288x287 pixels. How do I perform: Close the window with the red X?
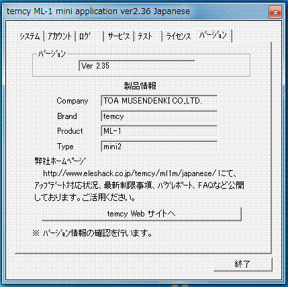(275, 12)
